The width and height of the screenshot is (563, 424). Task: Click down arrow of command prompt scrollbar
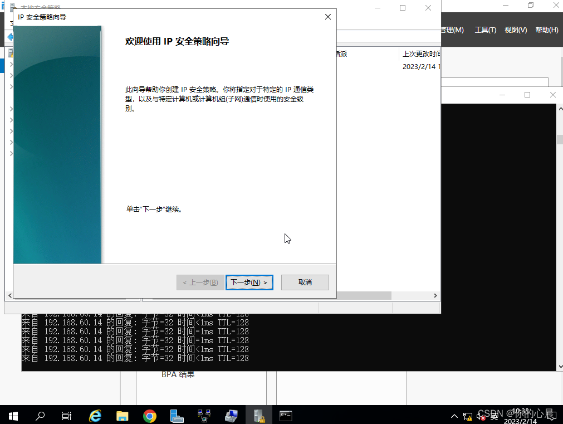click(x=560, y=367)
